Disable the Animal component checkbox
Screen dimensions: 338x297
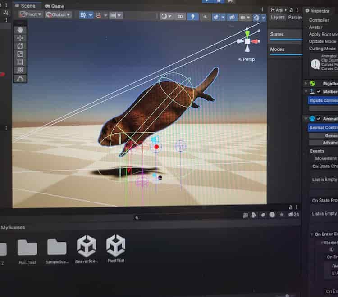[x=319, y=119]
